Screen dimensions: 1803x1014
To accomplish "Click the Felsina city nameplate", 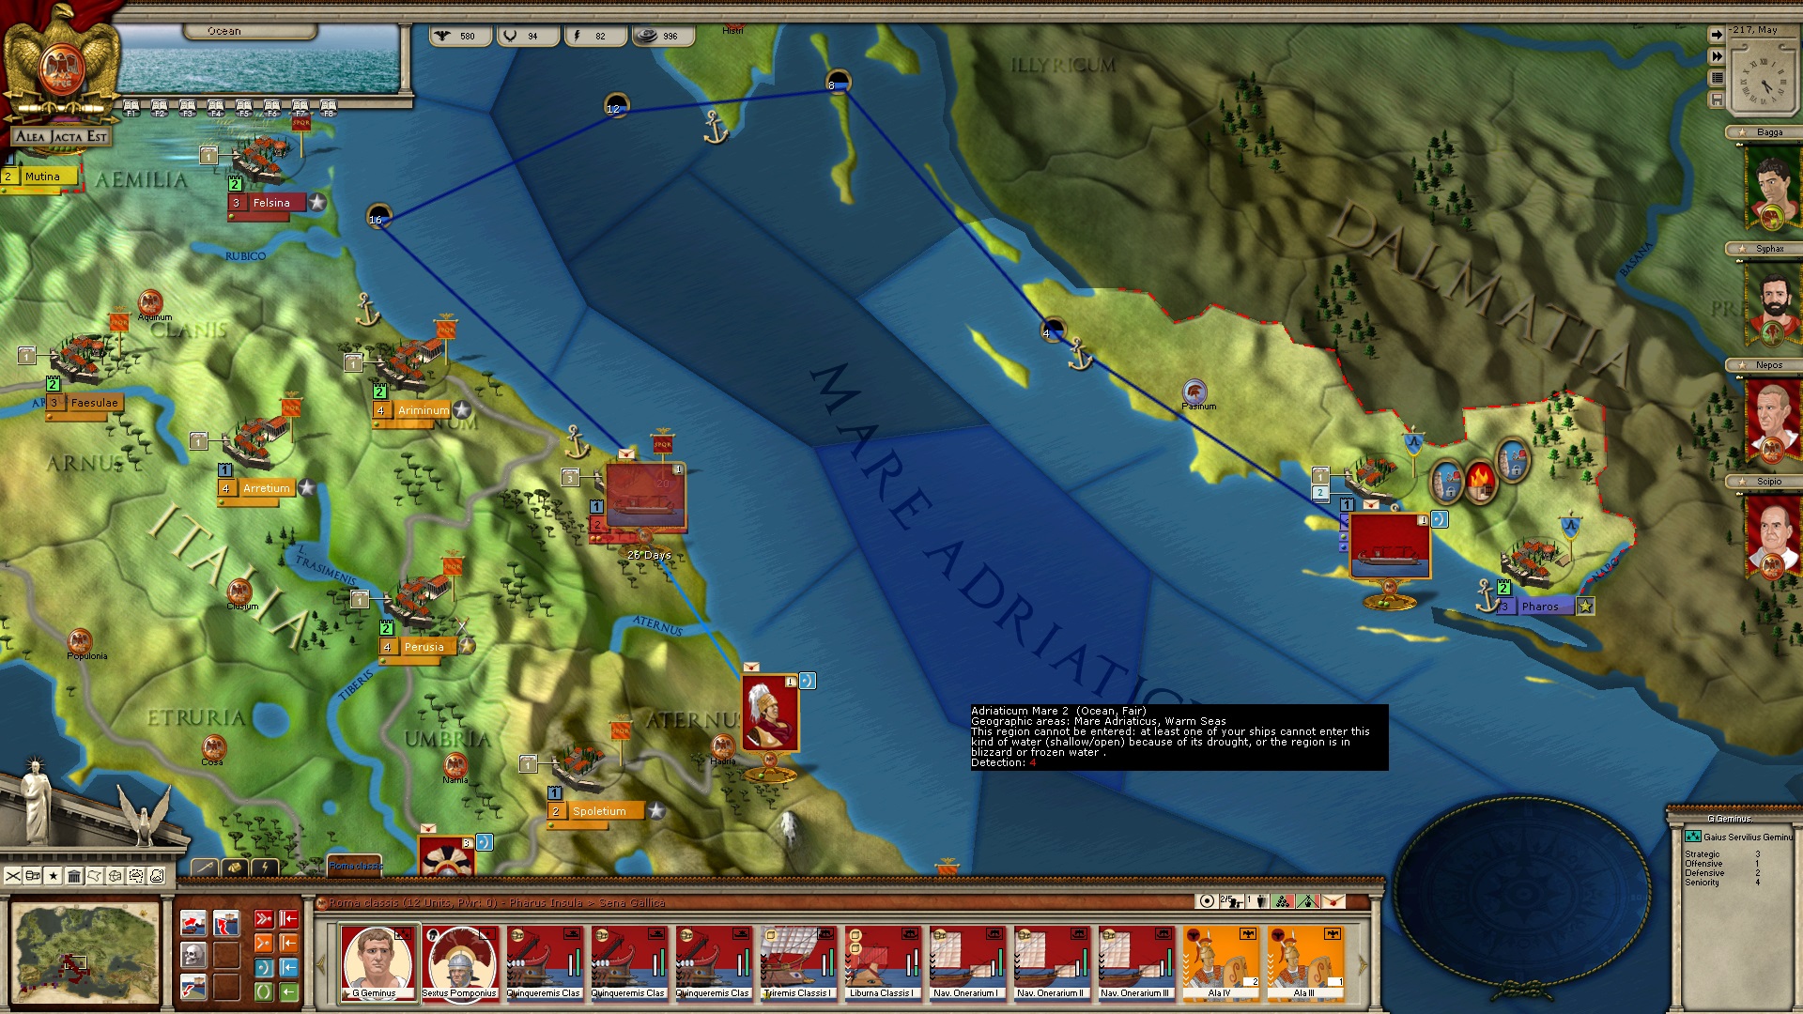I will [x=269, y=203].
